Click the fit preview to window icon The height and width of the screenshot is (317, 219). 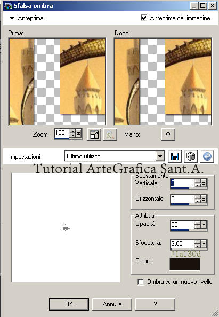94,134
